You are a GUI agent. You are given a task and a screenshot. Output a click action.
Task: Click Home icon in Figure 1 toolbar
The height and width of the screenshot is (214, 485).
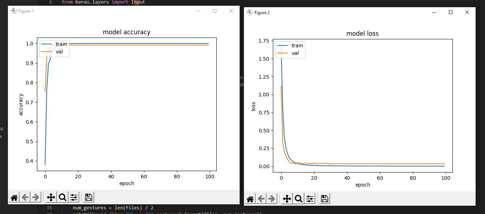click(x=14, y=197)
